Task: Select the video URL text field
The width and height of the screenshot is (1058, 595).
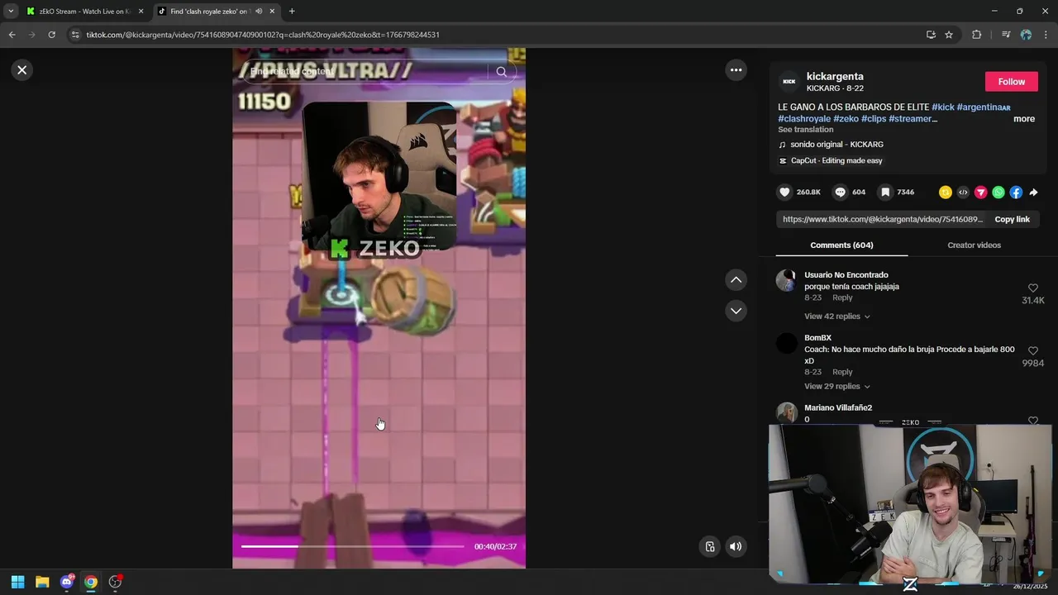Action: [883, 219]
